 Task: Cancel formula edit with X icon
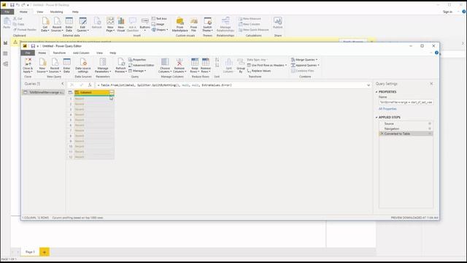click(x=72, y=85)
